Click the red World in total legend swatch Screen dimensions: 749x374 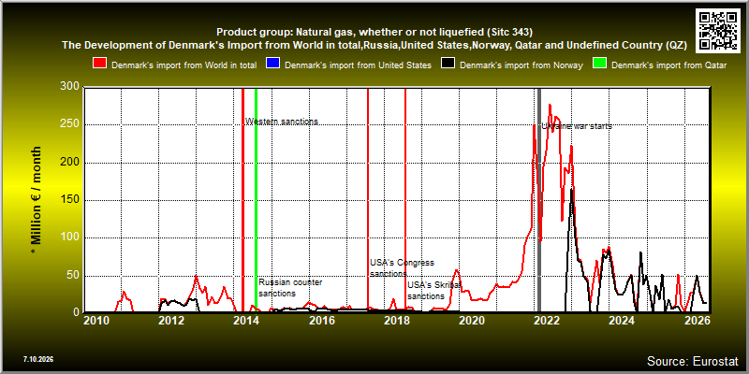(x=100, y=64)
